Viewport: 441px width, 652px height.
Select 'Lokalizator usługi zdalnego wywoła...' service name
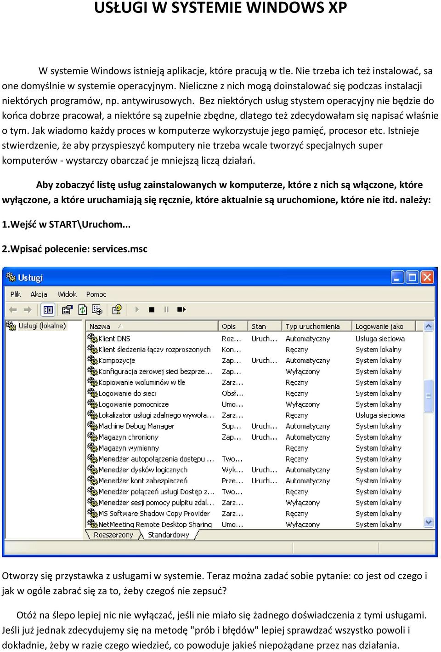click(x=156, y=415)
